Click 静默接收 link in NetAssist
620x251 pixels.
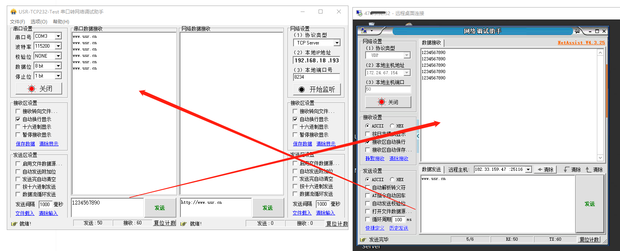[x=375, y=158]
